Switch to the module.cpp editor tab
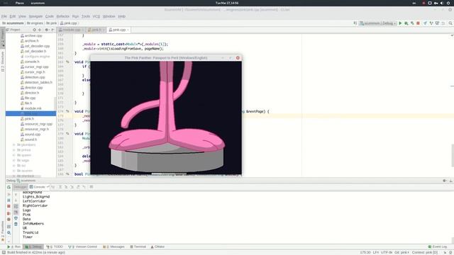This screenshot has height=255, width=454. [x=71, y=30]
